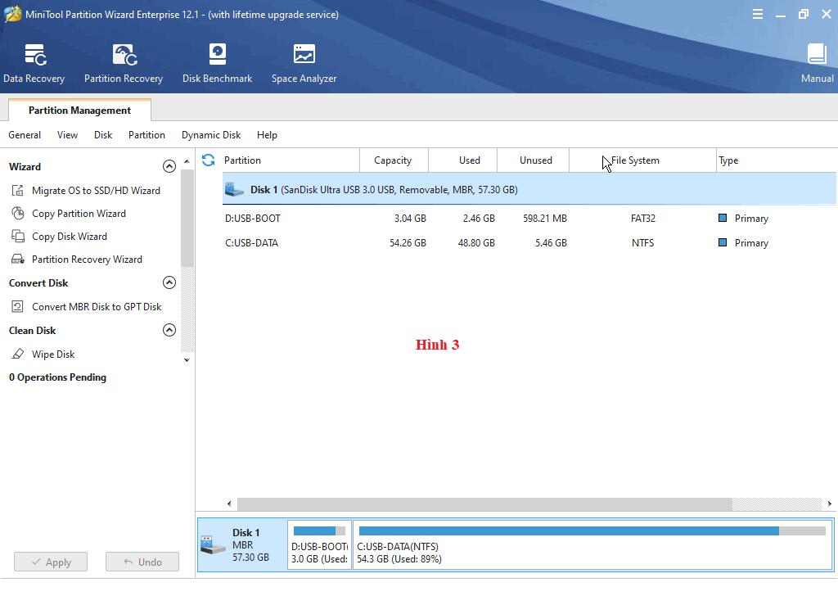Open the Dynamic Disk menu

coord(211,135)
